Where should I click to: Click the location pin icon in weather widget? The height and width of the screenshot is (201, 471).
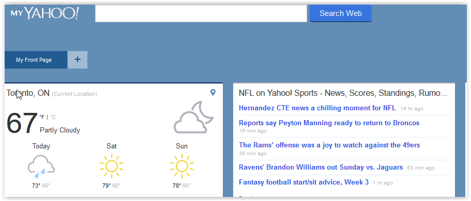212,93
